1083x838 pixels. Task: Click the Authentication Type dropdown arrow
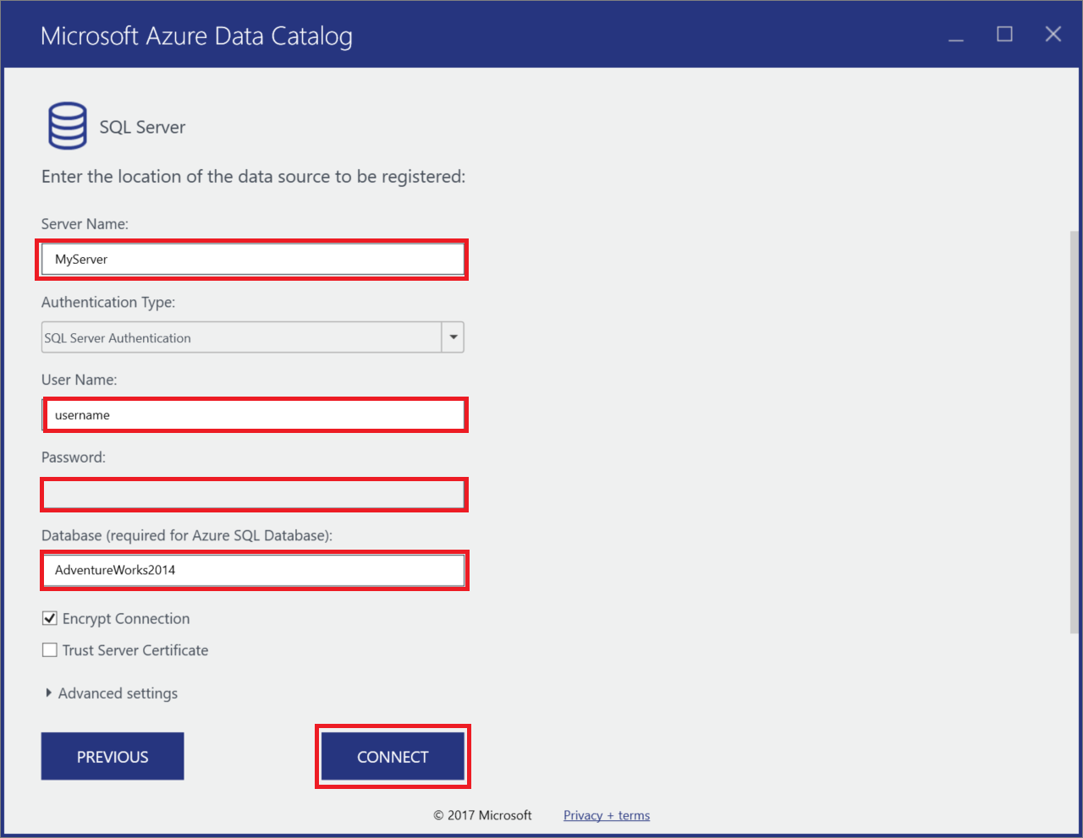(x=454, y=337)
